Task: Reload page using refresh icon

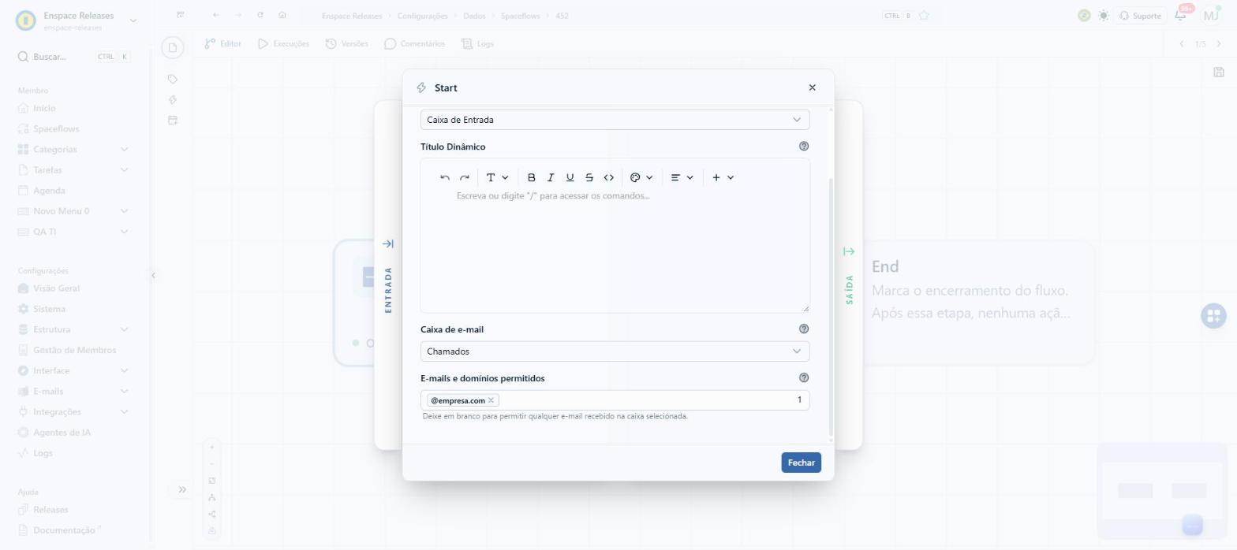Action: 260,16
